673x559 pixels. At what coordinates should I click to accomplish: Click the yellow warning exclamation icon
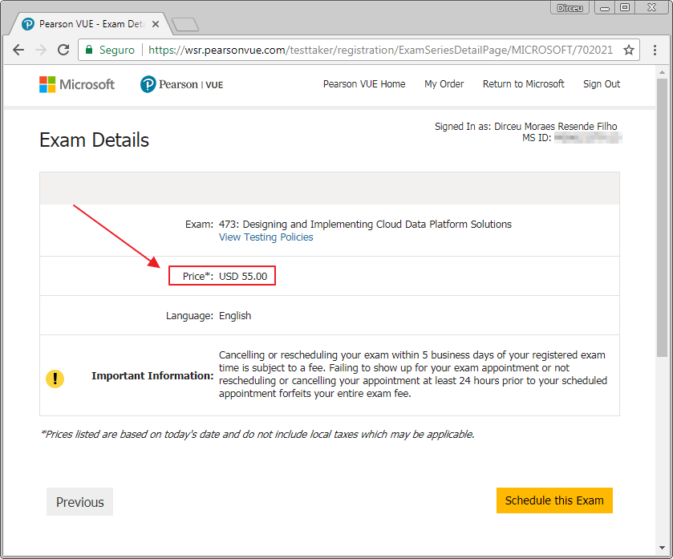click(x=55, y=379)
